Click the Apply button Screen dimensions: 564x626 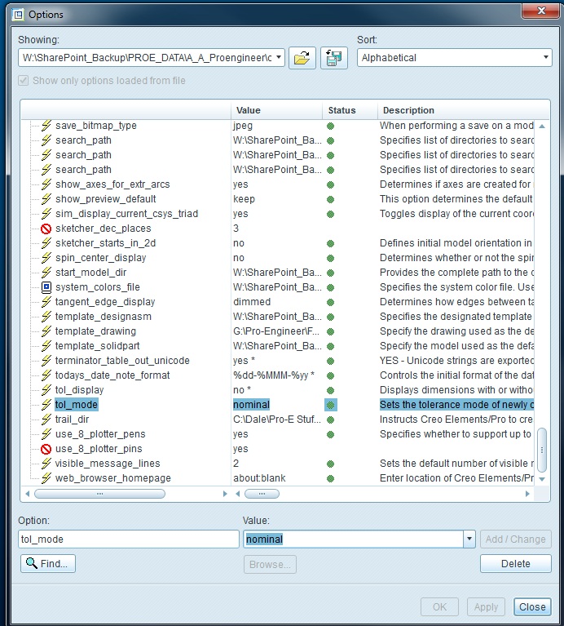point(486,607)
